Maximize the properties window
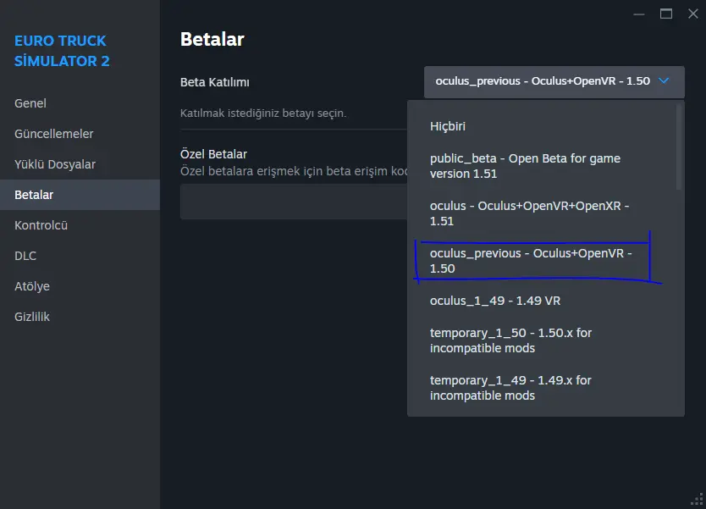The width and height of the screenshot is (706, 509). (666, 14)
